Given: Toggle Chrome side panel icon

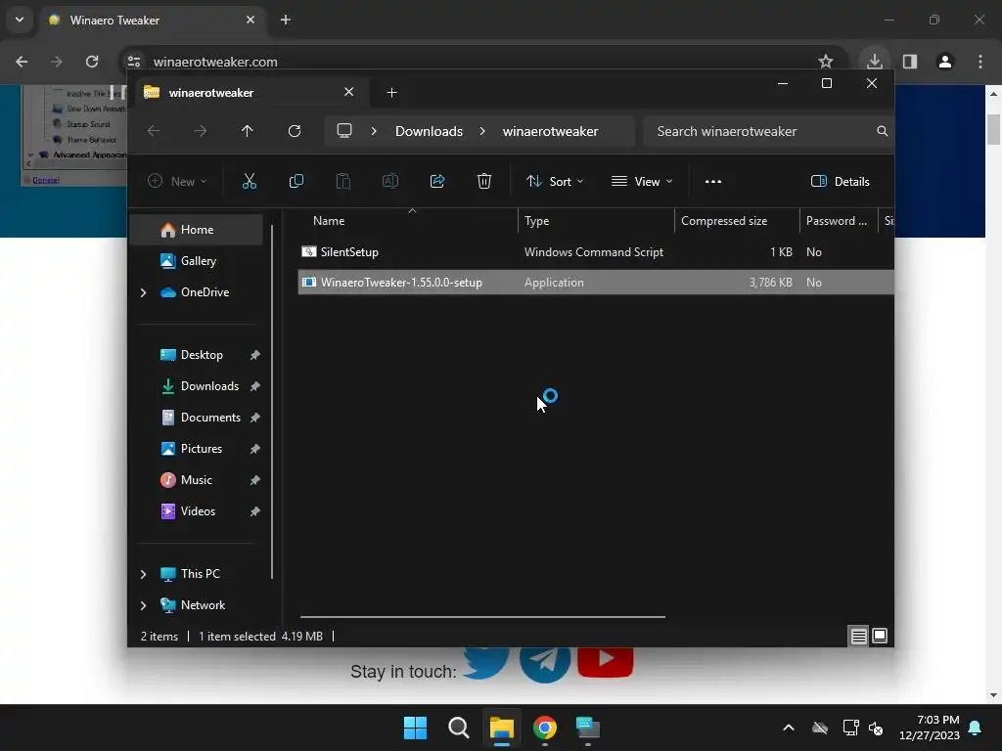Looking at the screenshot, I should pyautogui.click(x=910, y=62).
